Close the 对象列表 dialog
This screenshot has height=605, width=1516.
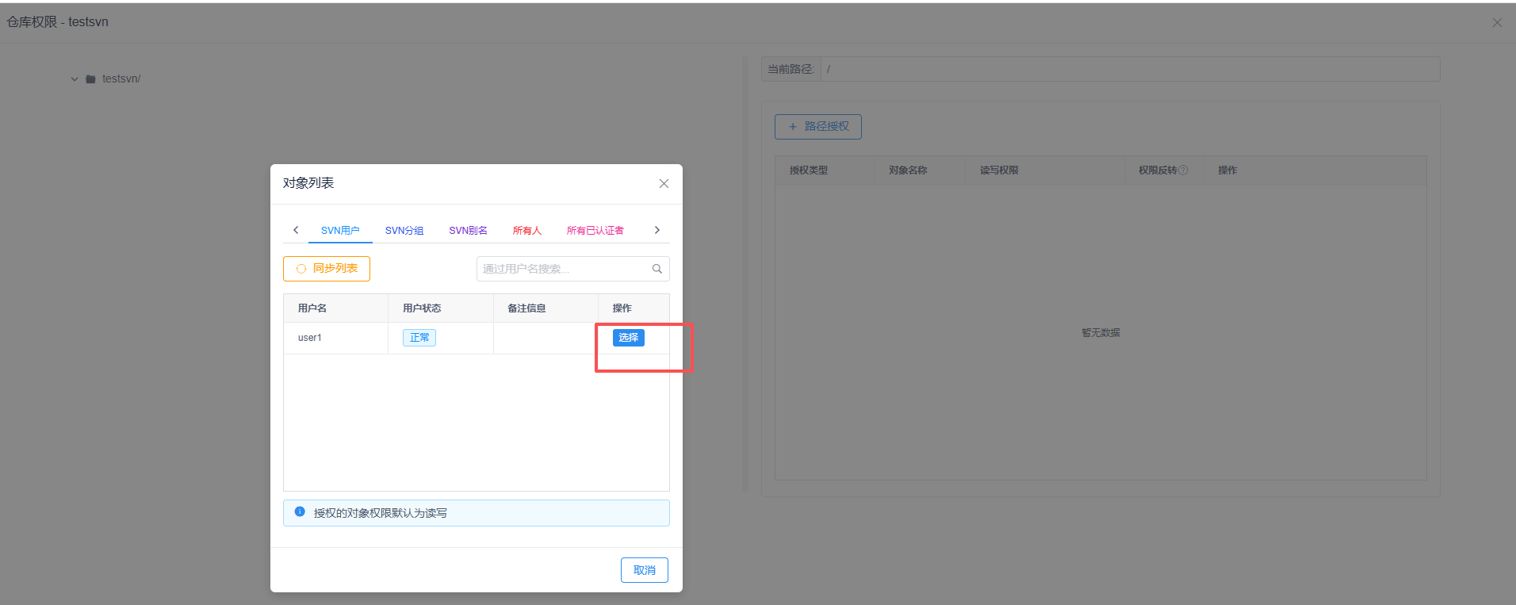click(664, 183)
